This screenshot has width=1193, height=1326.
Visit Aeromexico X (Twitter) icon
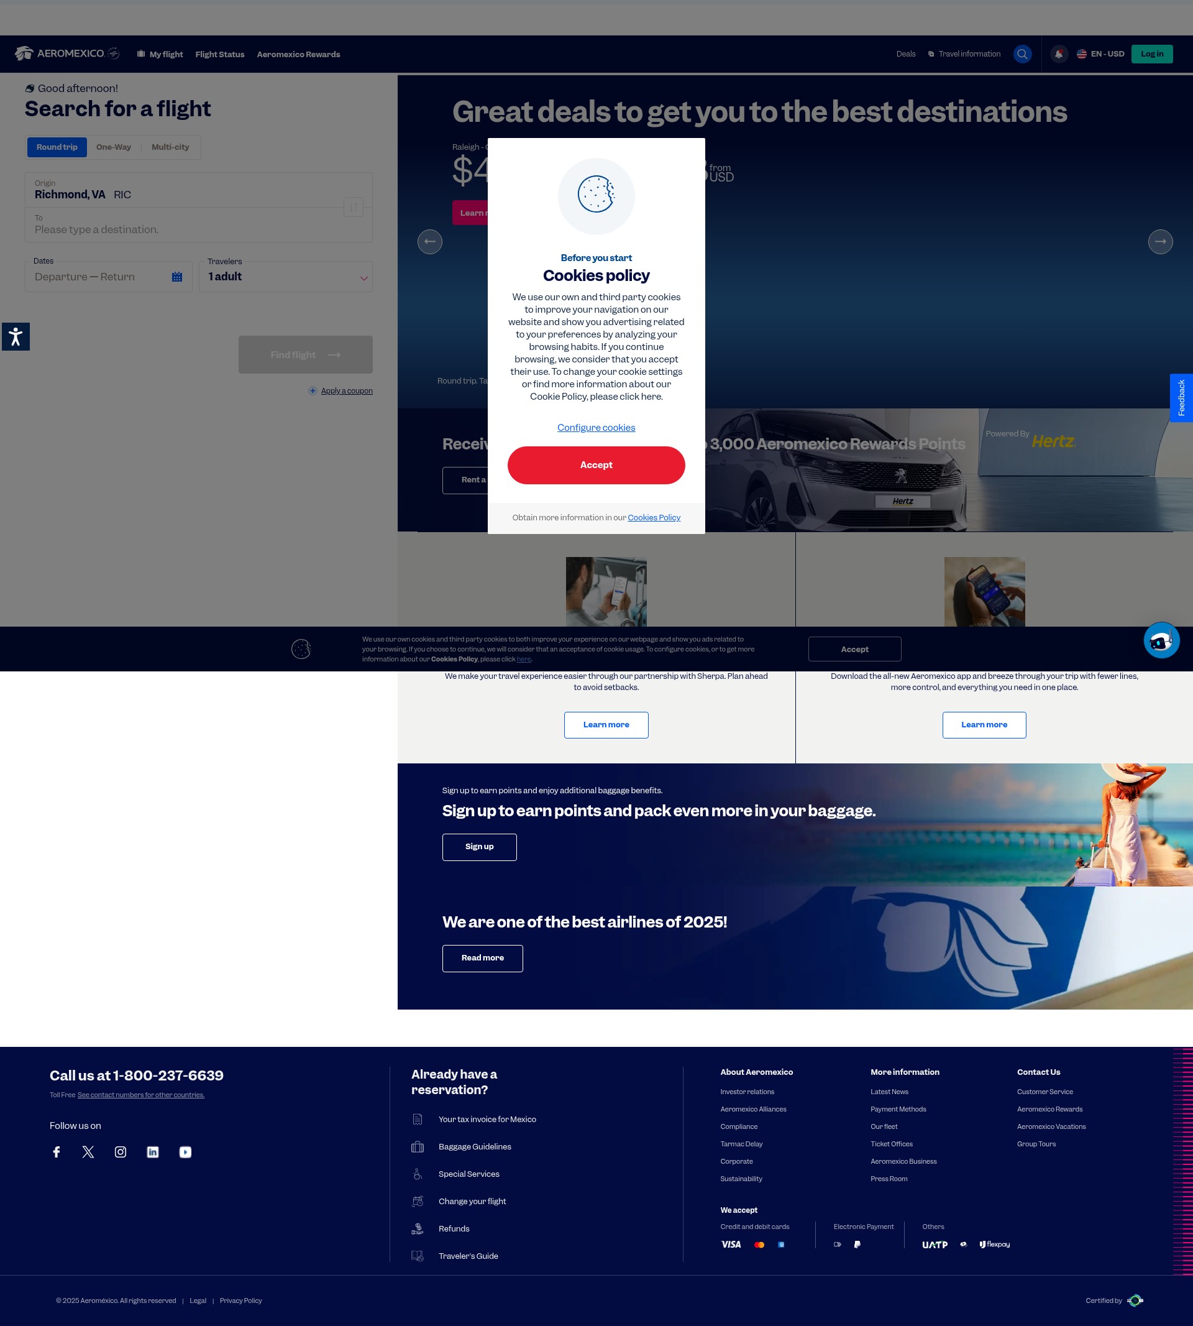coord(88,1151)
